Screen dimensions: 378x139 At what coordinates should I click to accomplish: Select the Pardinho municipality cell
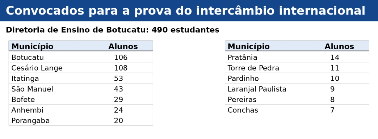243,78
